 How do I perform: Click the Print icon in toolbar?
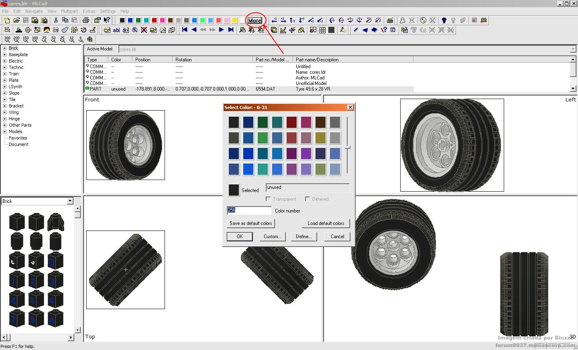86,20
